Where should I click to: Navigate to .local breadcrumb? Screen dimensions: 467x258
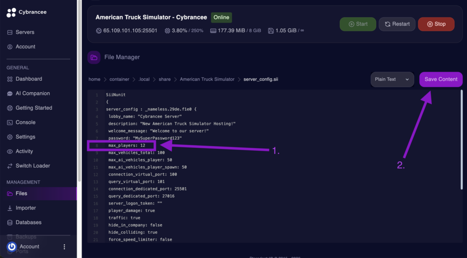tap(144, 79)
